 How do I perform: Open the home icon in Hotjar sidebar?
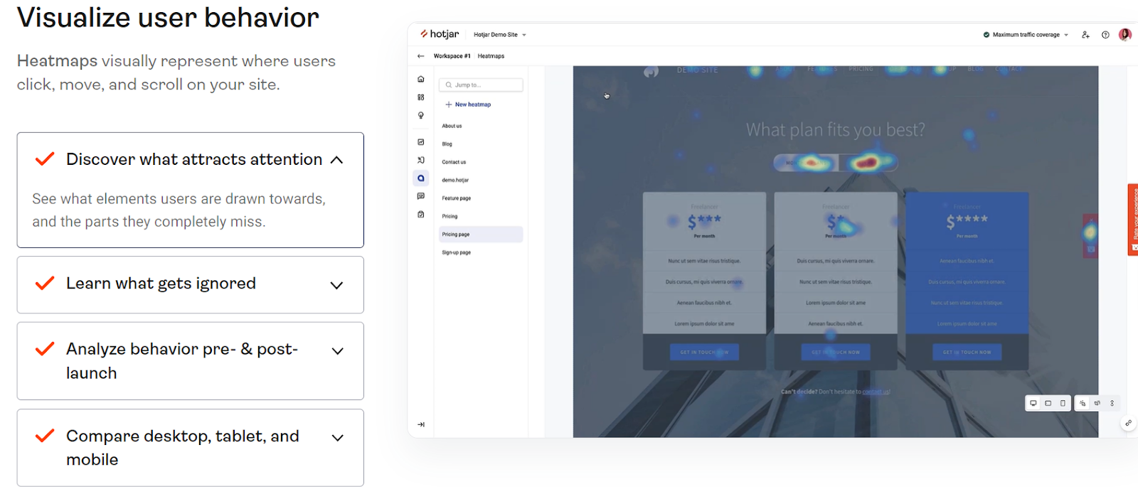[x=421, y=79]
